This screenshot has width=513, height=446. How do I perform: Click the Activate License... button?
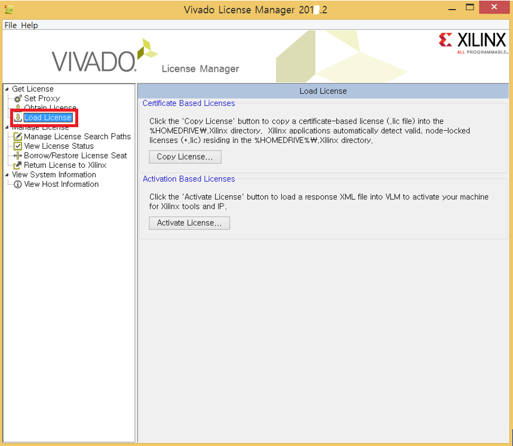click(189, 223)
